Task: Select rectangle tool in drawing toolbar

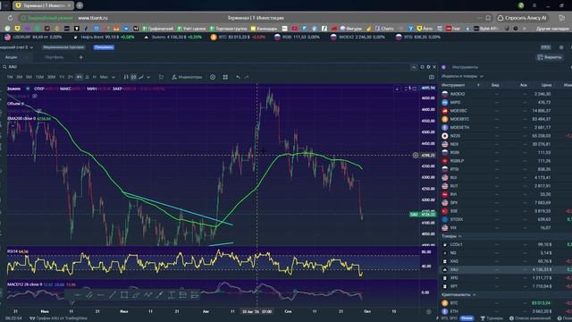Action: coord(124,294)
